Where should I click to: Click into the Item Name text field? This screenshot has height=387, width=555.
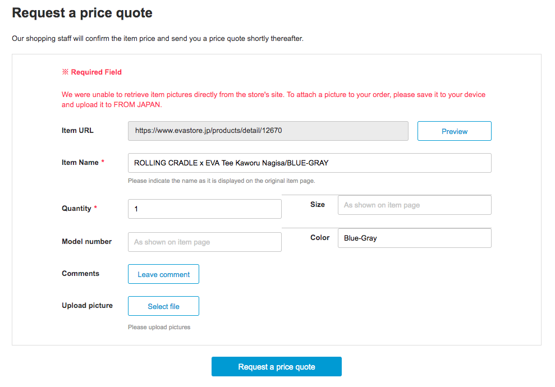pyautogui.click(x=309, y=163)
